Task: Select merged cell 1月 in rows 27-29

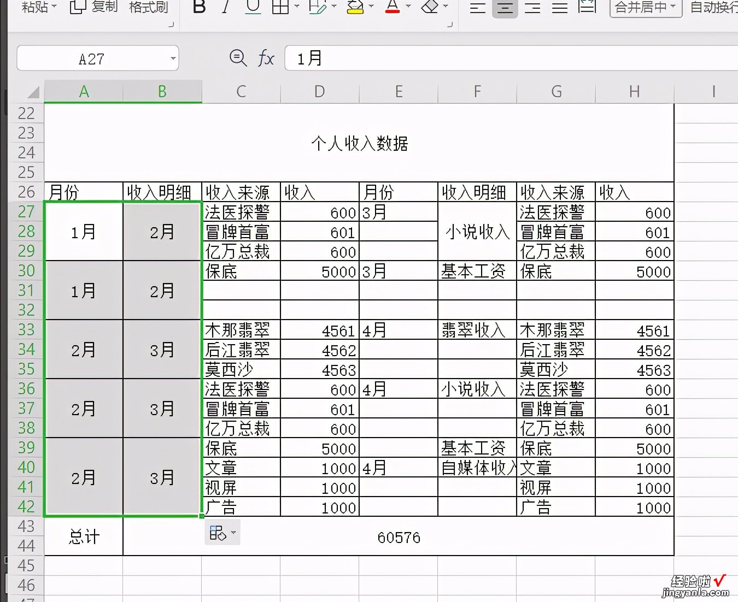Action: coord(84,232)
